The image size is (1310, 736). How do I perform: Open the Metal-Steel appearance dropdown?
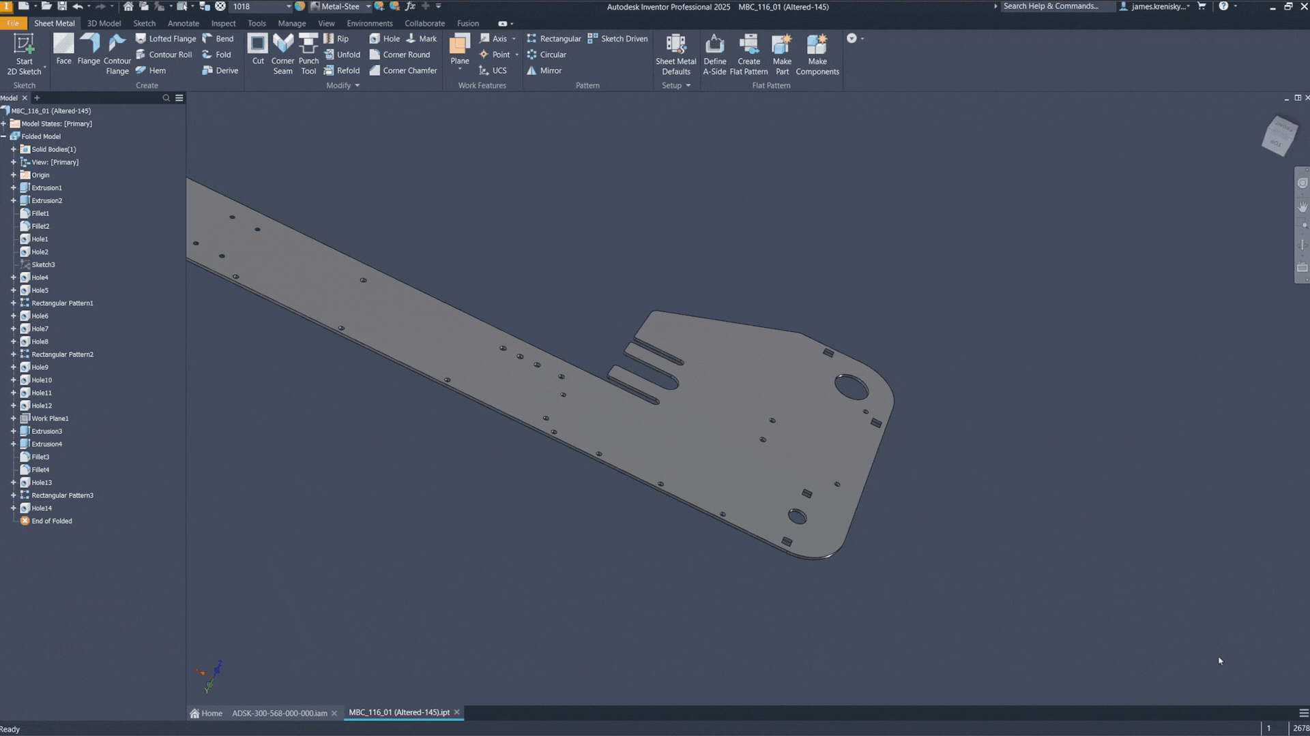pyautogui.click(x=368, y=6)
